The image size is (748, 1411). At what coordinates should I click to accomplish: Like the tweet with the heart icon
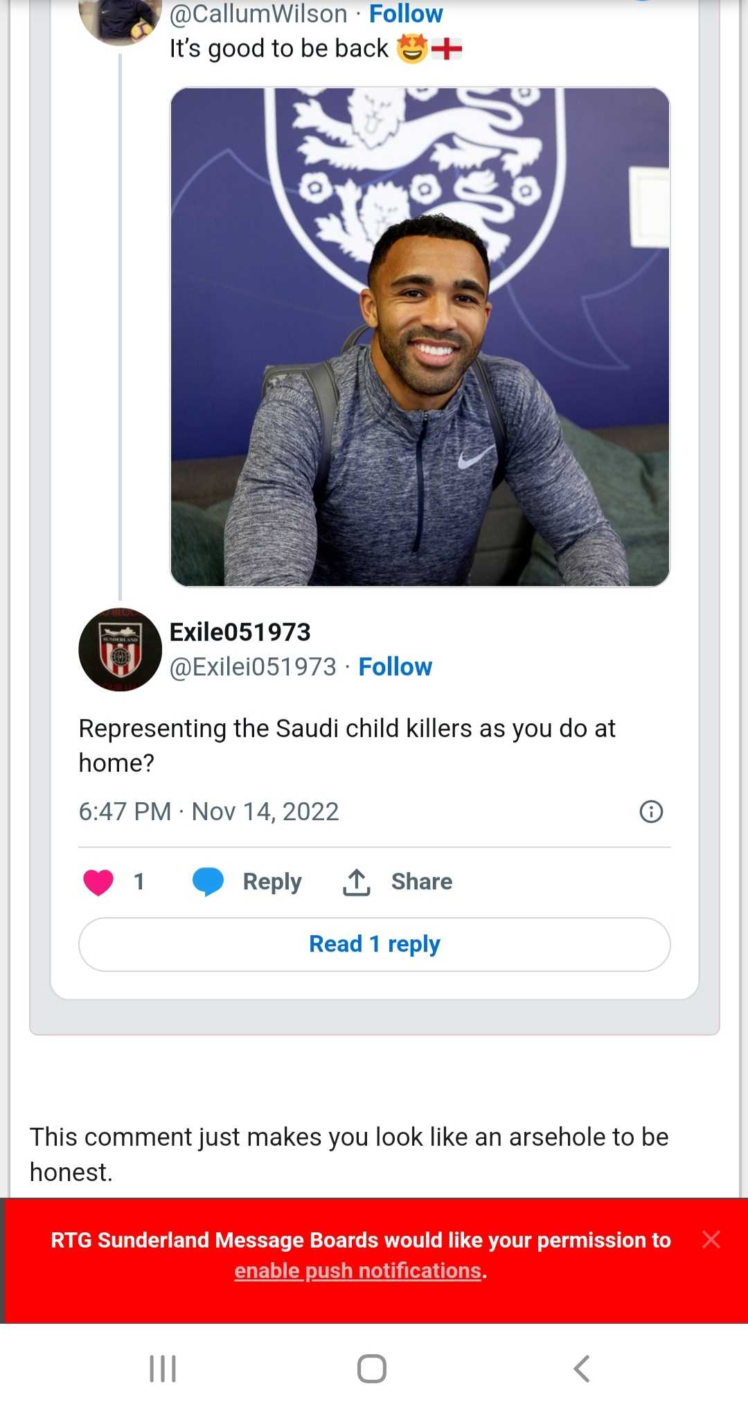click(x=98, y=882)
